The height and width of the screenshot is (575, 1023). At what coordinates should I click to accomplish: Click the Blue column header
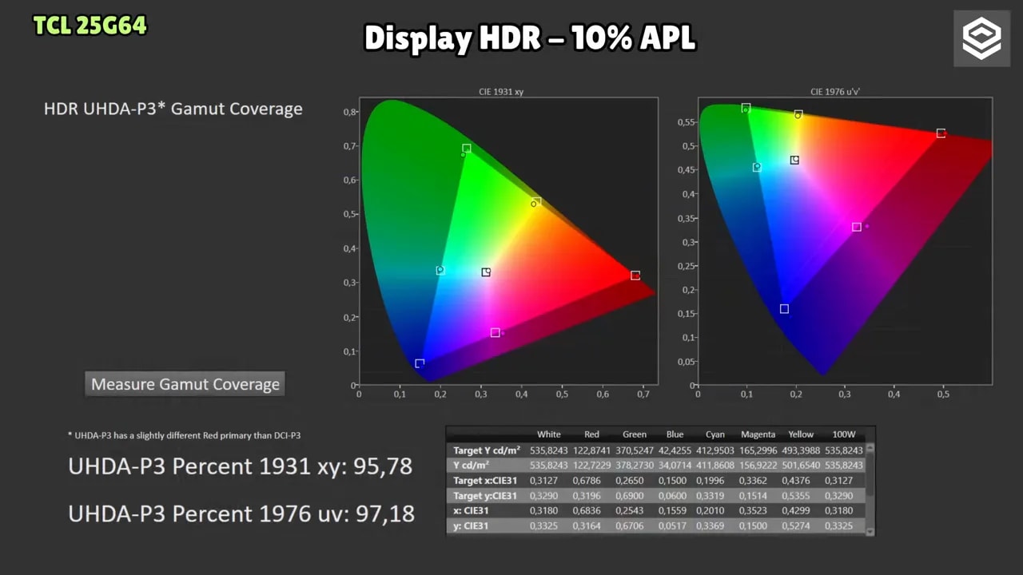(675, 434)
